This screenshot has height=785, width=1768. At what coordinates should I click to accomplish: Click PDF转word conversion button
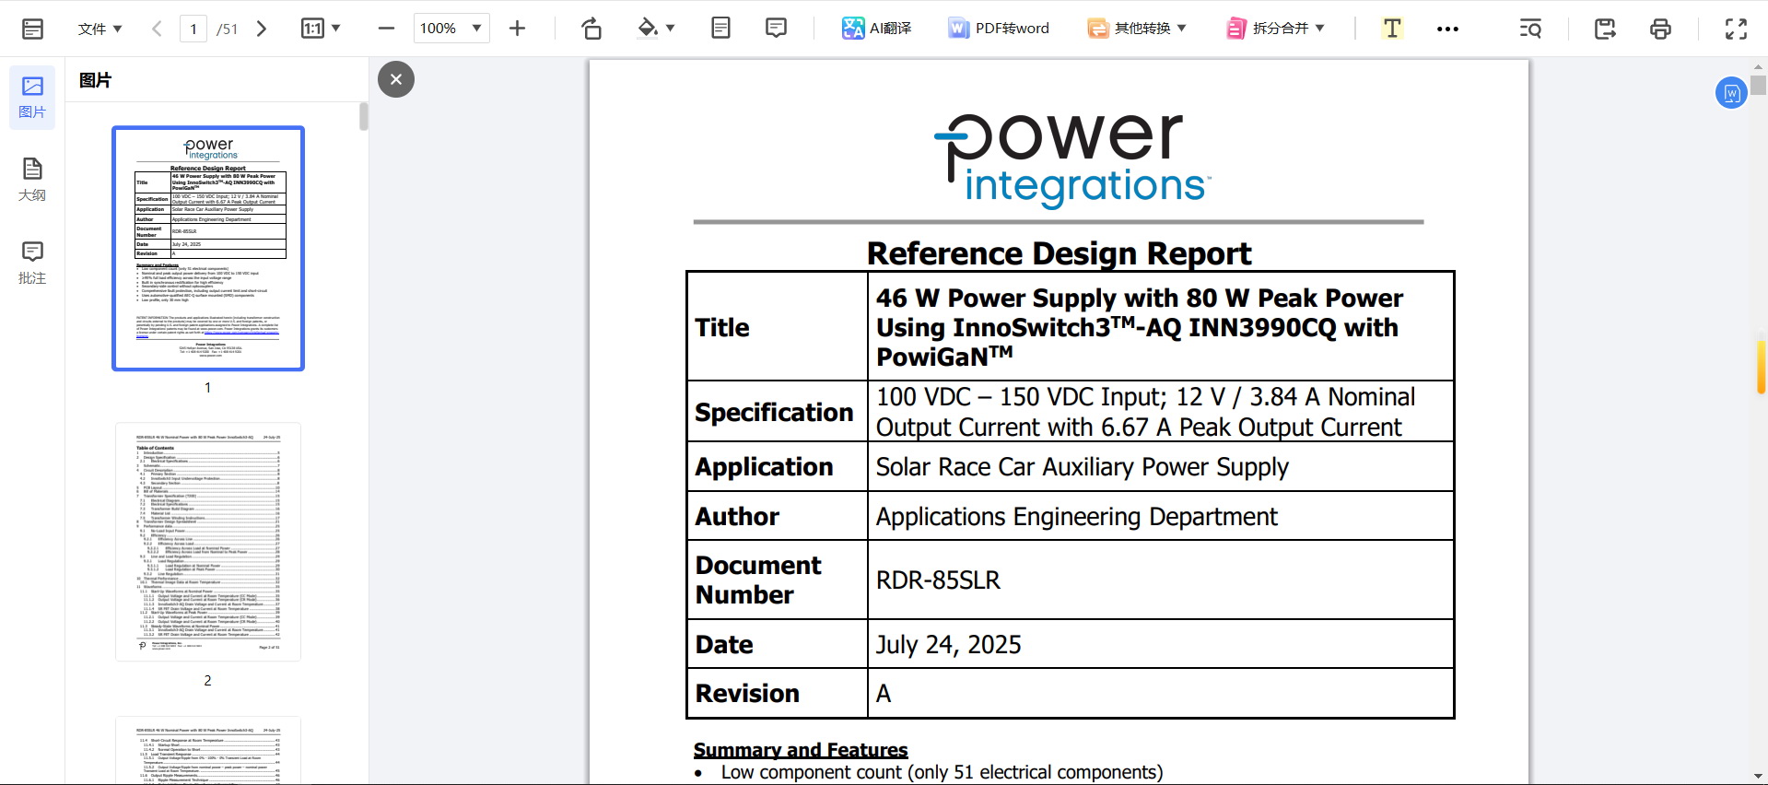pos(999,29)
